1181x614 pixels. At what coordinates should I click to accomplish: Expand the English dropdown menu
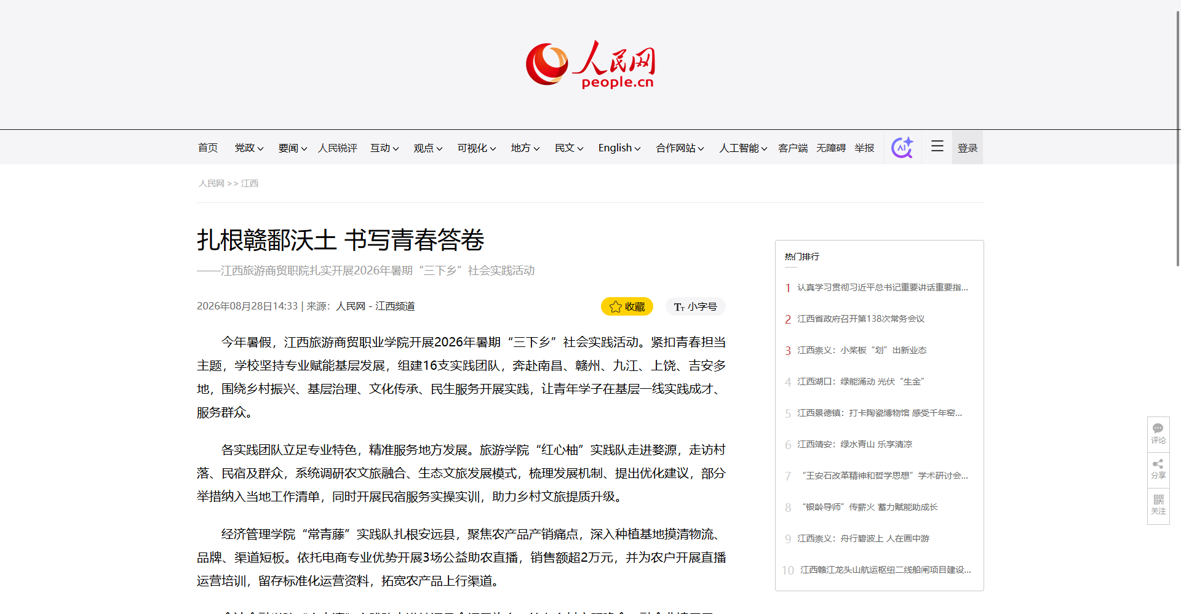tap(619, 148)
